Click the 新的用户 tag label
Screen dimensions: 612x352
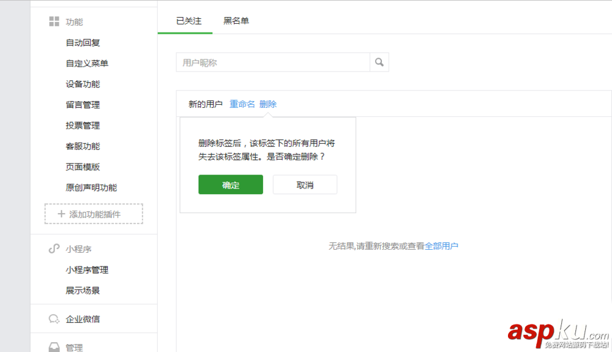click(205, 104)
